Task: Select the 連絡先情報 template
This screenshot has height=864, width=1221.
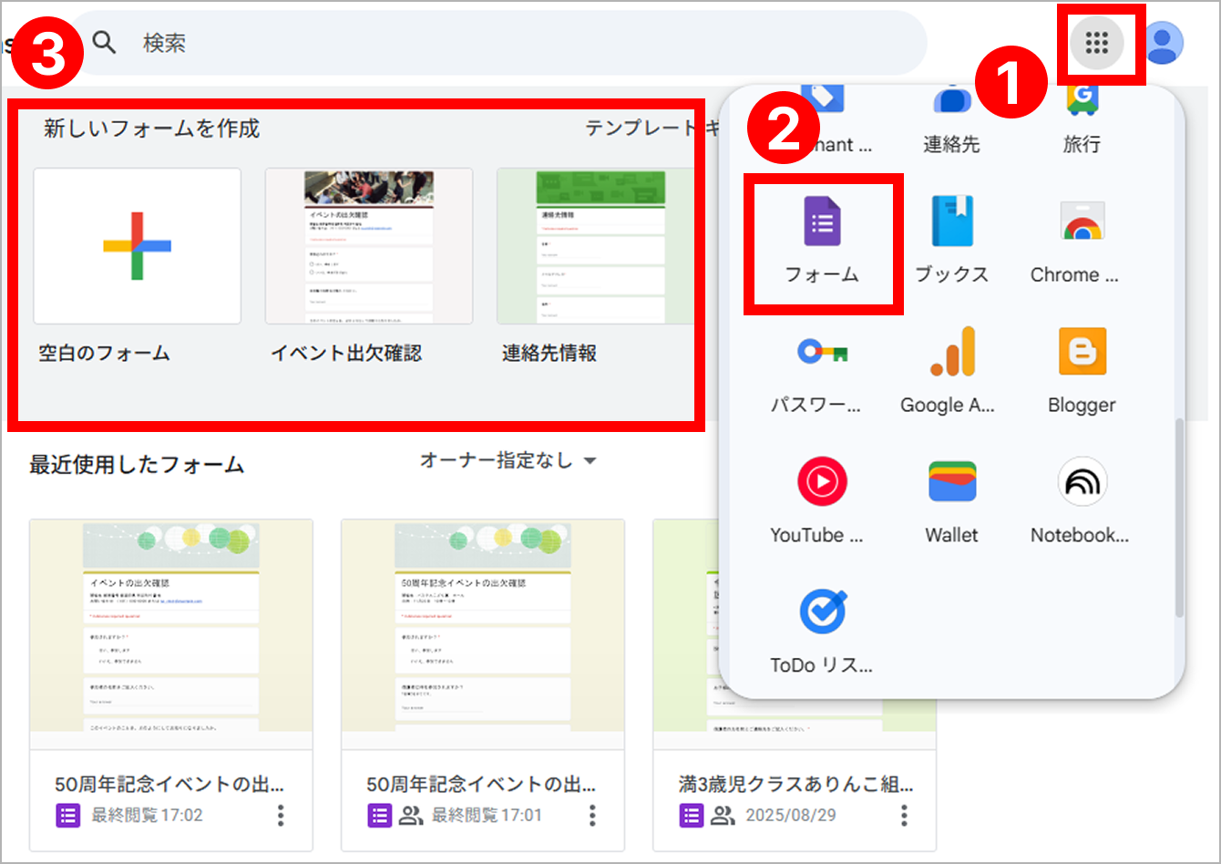Action: click(x=592, y=246)
